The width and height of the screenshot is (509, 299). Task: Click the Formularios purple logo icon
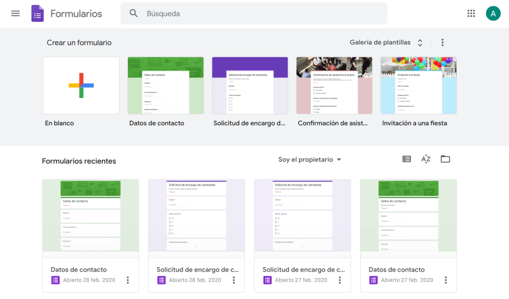(x=38, y=13)
